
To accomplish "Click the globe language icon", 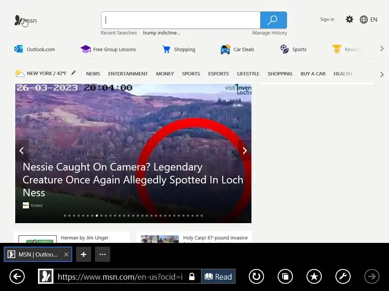I will [364, 20].
